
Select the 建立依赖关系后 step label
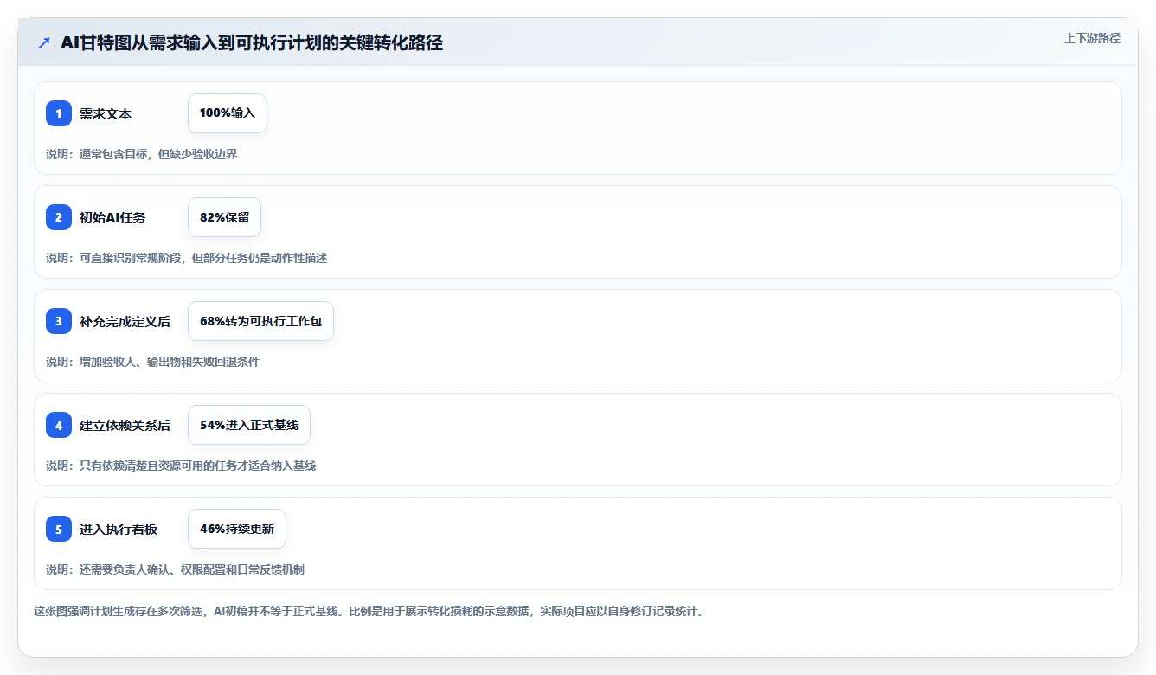[x=125, y=425]
